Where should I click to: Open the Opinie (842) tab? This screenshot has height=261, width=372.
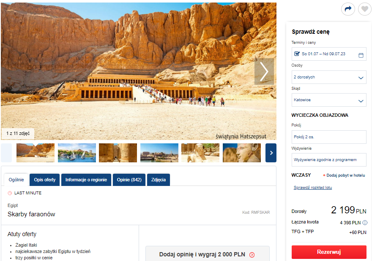pos(129,180)
